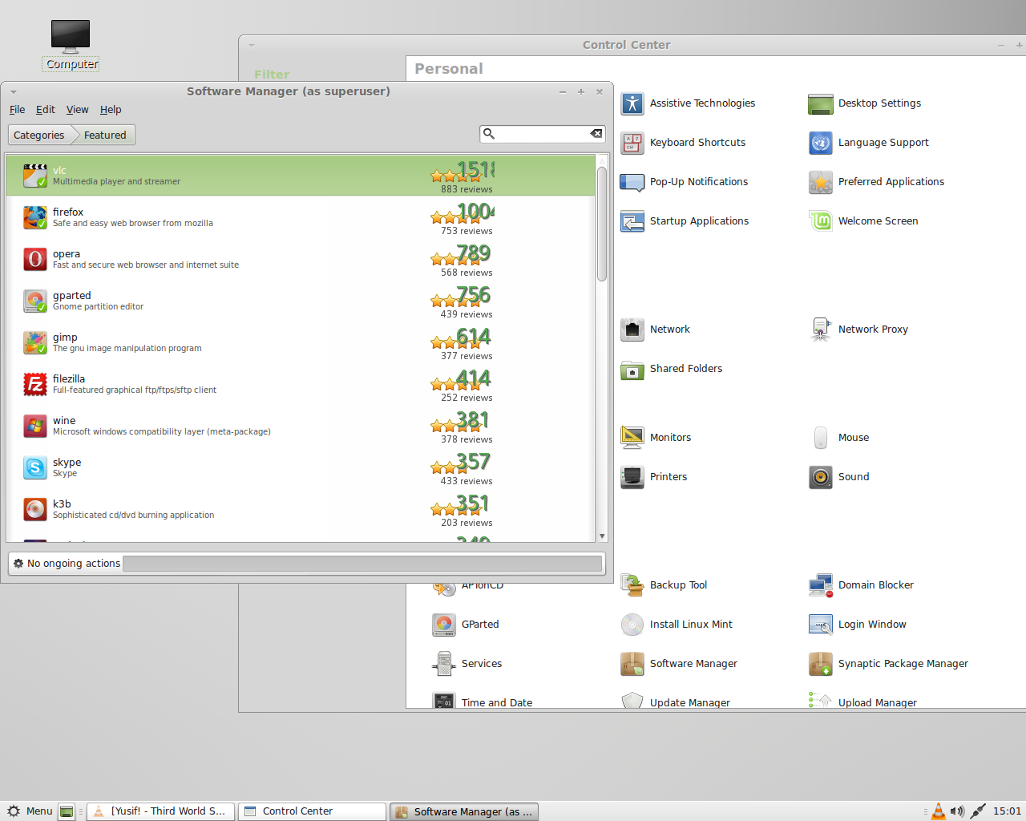Open the Domain Blocker icon
The height and width of the screenshot is (821, 1026).
point(821,585)
